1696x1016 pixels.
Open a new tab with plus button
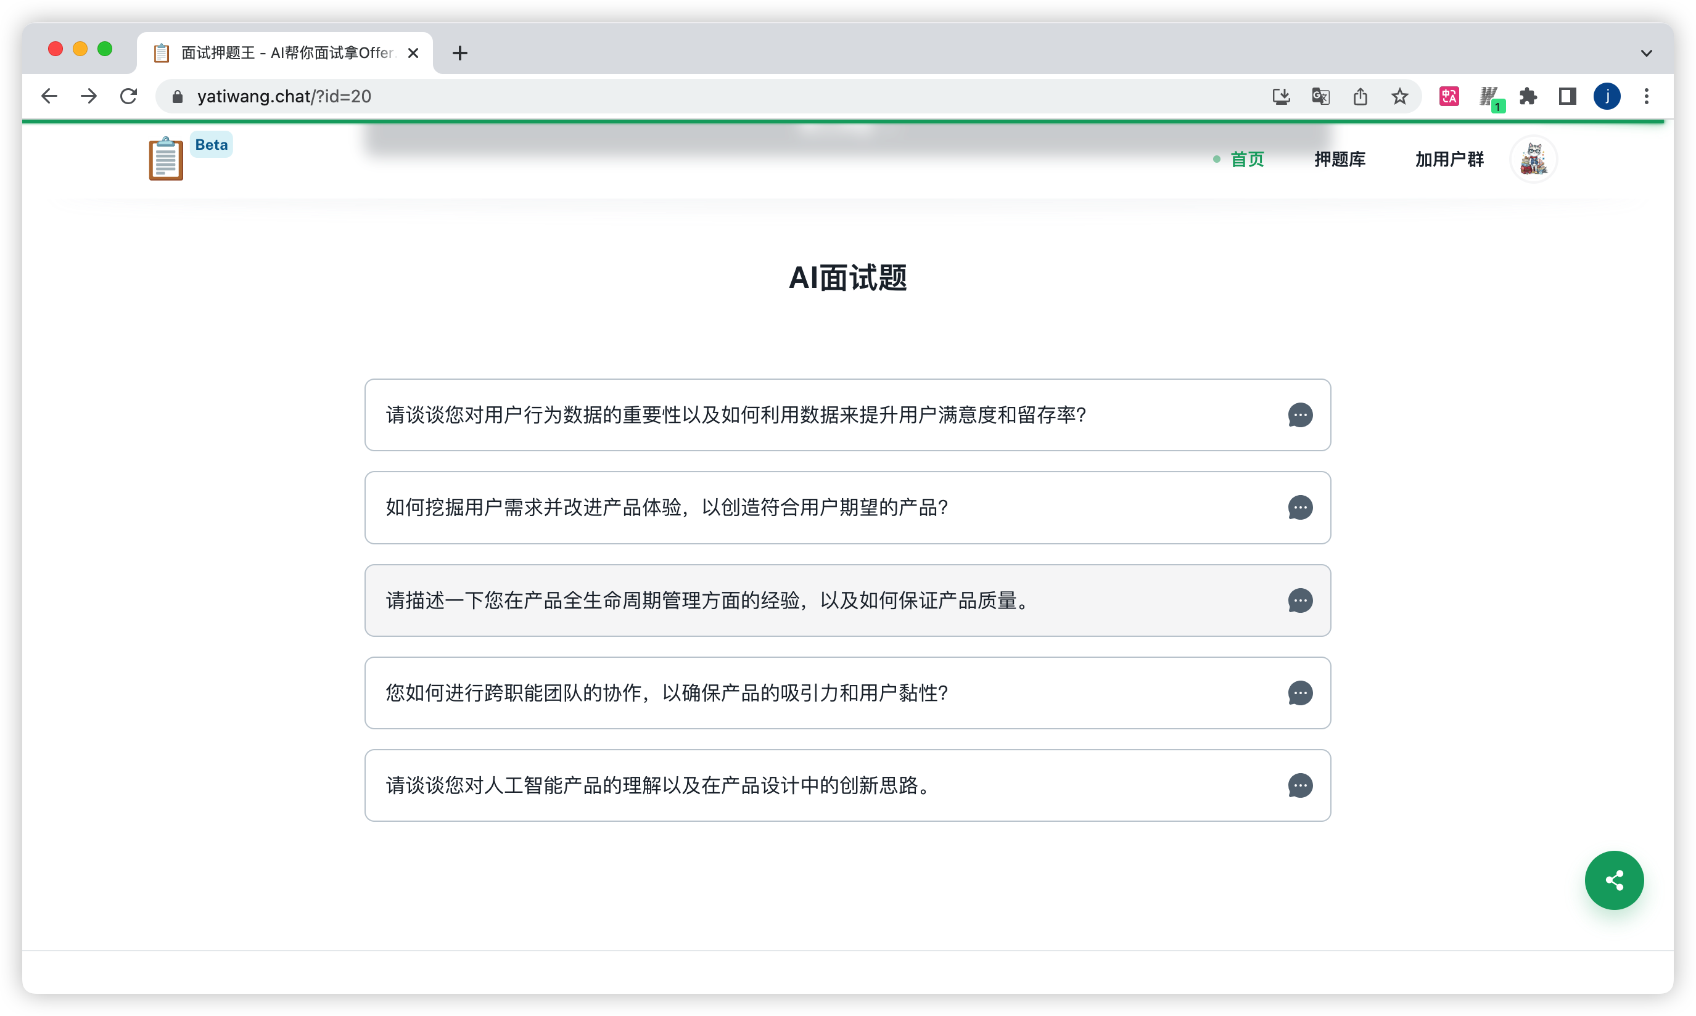[460, 53]
